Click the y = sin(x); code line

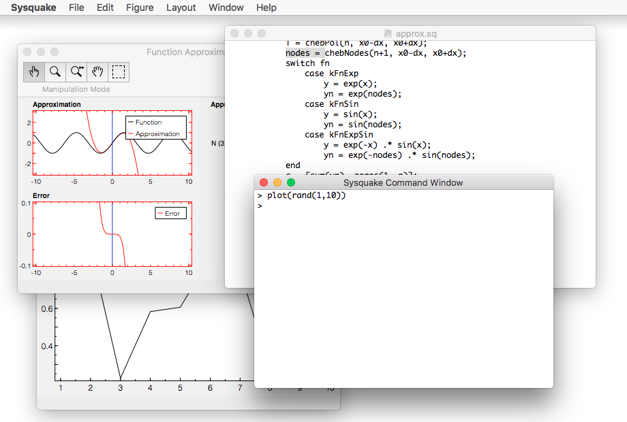(x=350, y=114)
